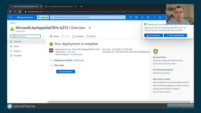The height and width of the screenshot is (113, 201).
Task: Click the Redeploy toolbar button
Action: click(x=78, y=36)
